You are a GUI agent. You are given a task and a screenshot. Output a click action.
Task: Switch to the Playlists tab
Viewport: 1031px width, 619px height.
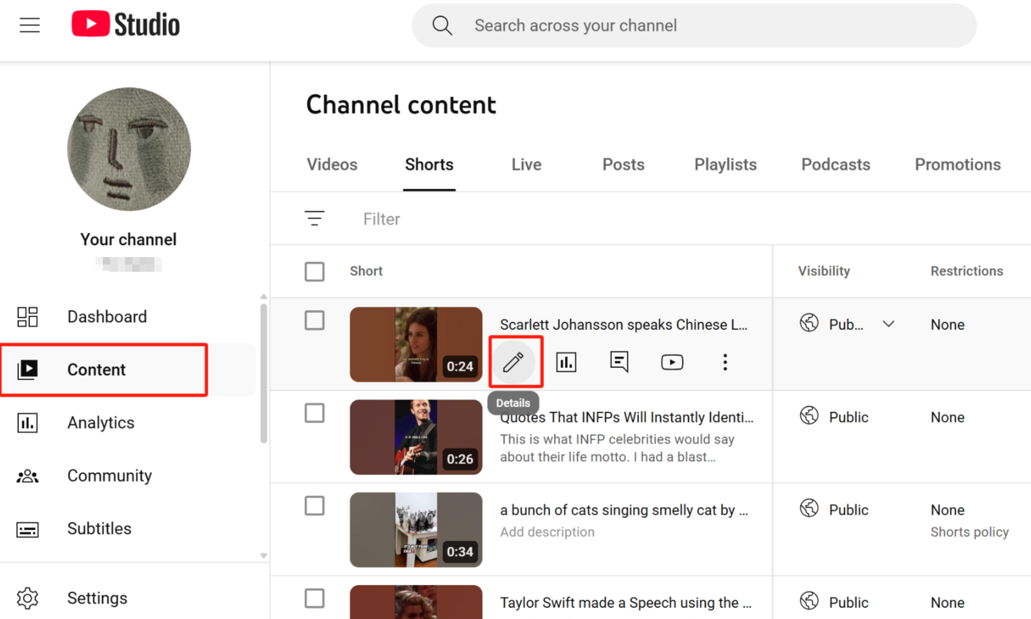725,165
